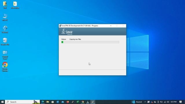Select the Java installer taskbar button

coord(93,102)
